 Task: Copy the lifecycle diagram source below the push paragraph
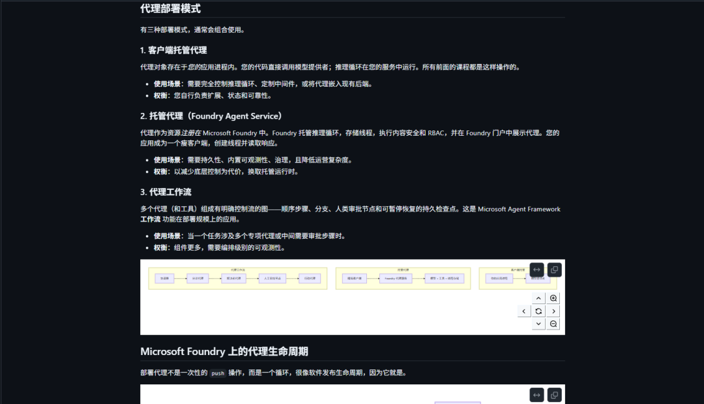coord(555,395)
